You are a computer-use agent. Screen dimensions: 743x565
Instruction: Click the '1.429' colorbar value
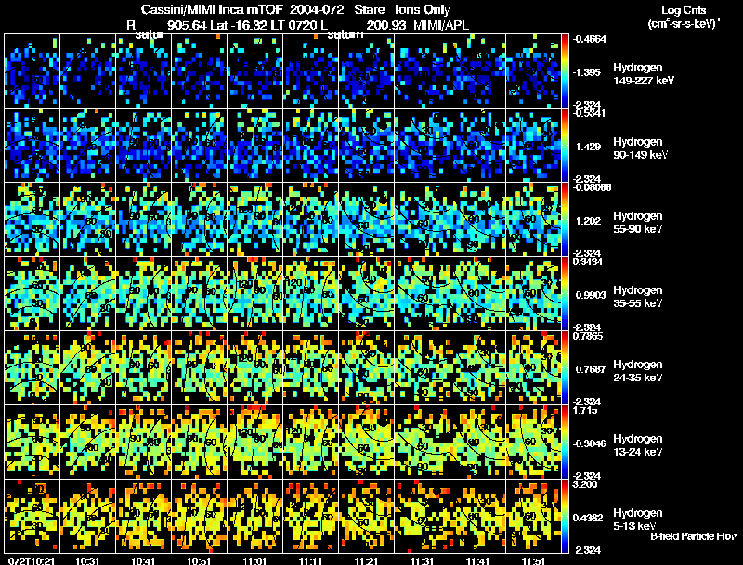point(588,147)
